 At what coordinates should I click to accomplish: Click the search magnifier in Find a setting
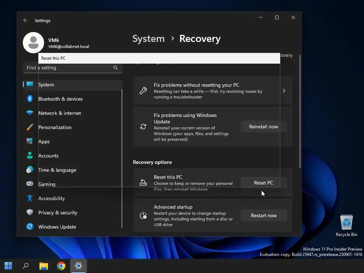pos(116,68)
